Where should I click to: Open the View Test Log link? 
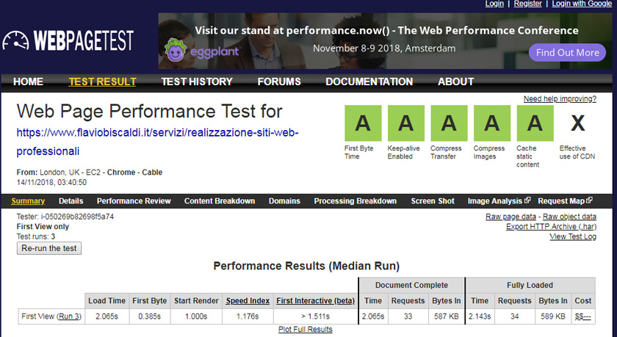pos(573,236)
